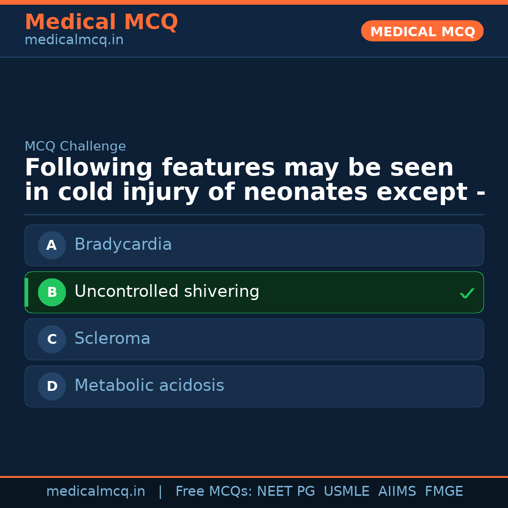Select the green B circle badge
Viewport: 508px width, 508px height.
click(52, 292)
